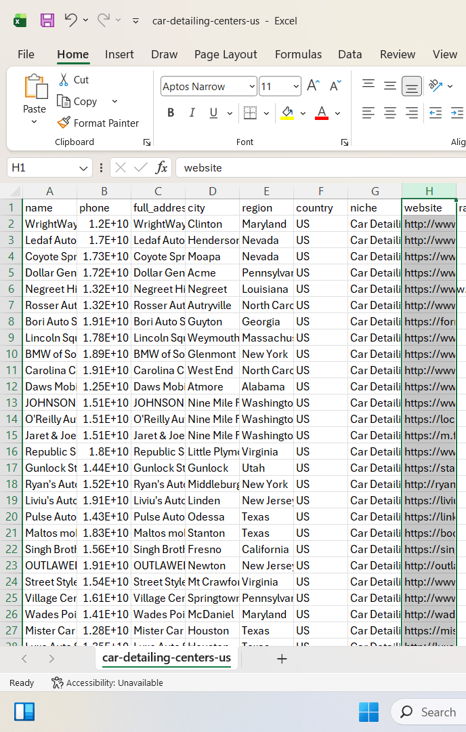Viewport: 466px width, 732px height.
Task: Select the car-detailing-centers-us sheet tab
Action: [x=167, y=657]
